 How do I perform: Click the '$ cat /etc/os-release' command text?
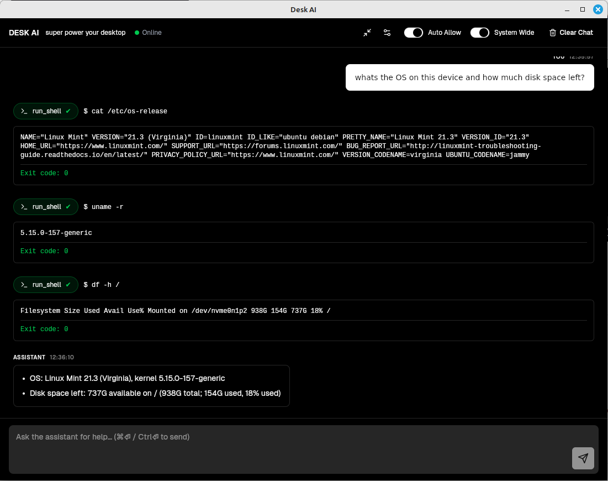pos(125,111)
